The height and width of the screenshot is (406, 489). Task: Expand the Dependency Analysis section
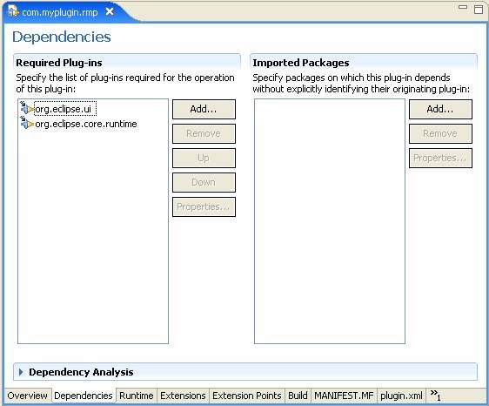click(21, 372)
